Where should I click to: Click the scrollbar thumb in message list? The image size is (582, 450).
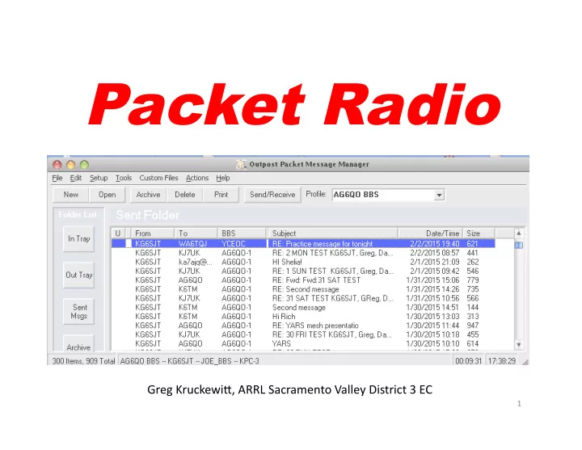click(518, 246)
